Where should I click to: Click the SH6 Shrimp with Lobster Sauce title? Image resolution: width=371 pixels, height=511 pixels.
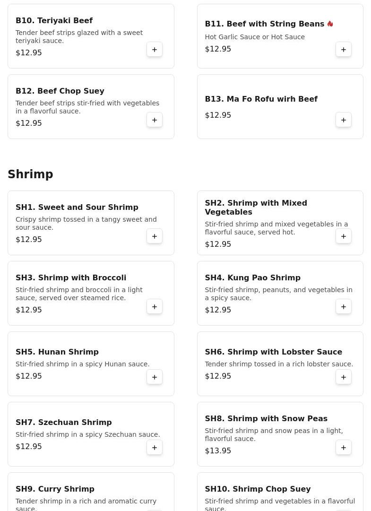(273, 352)
